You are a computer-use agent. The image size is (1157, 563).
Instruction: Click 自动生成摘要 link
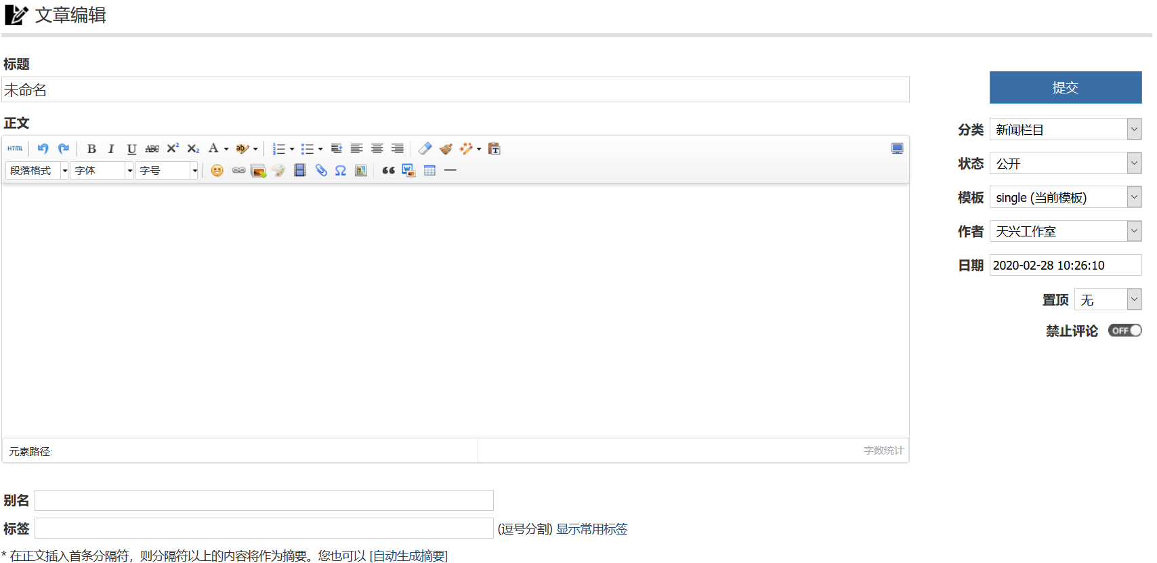click(408, 556)
